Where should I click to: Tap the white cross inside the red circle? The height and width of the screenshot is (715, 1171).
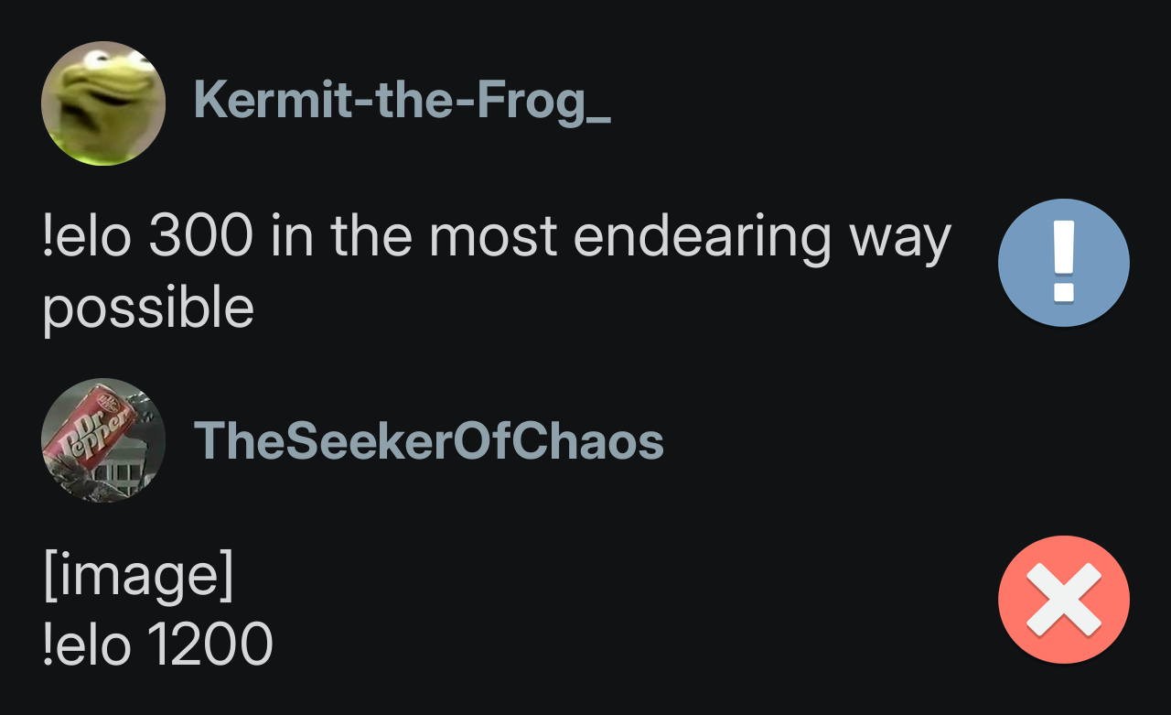pos(1063,600)
